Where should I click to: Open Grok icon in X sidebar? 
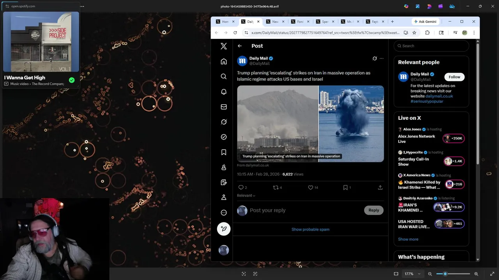click(x=224, y=122)
